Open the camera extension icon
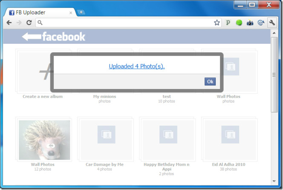Viewport: 283px width, 190px height. coord(250,23)
